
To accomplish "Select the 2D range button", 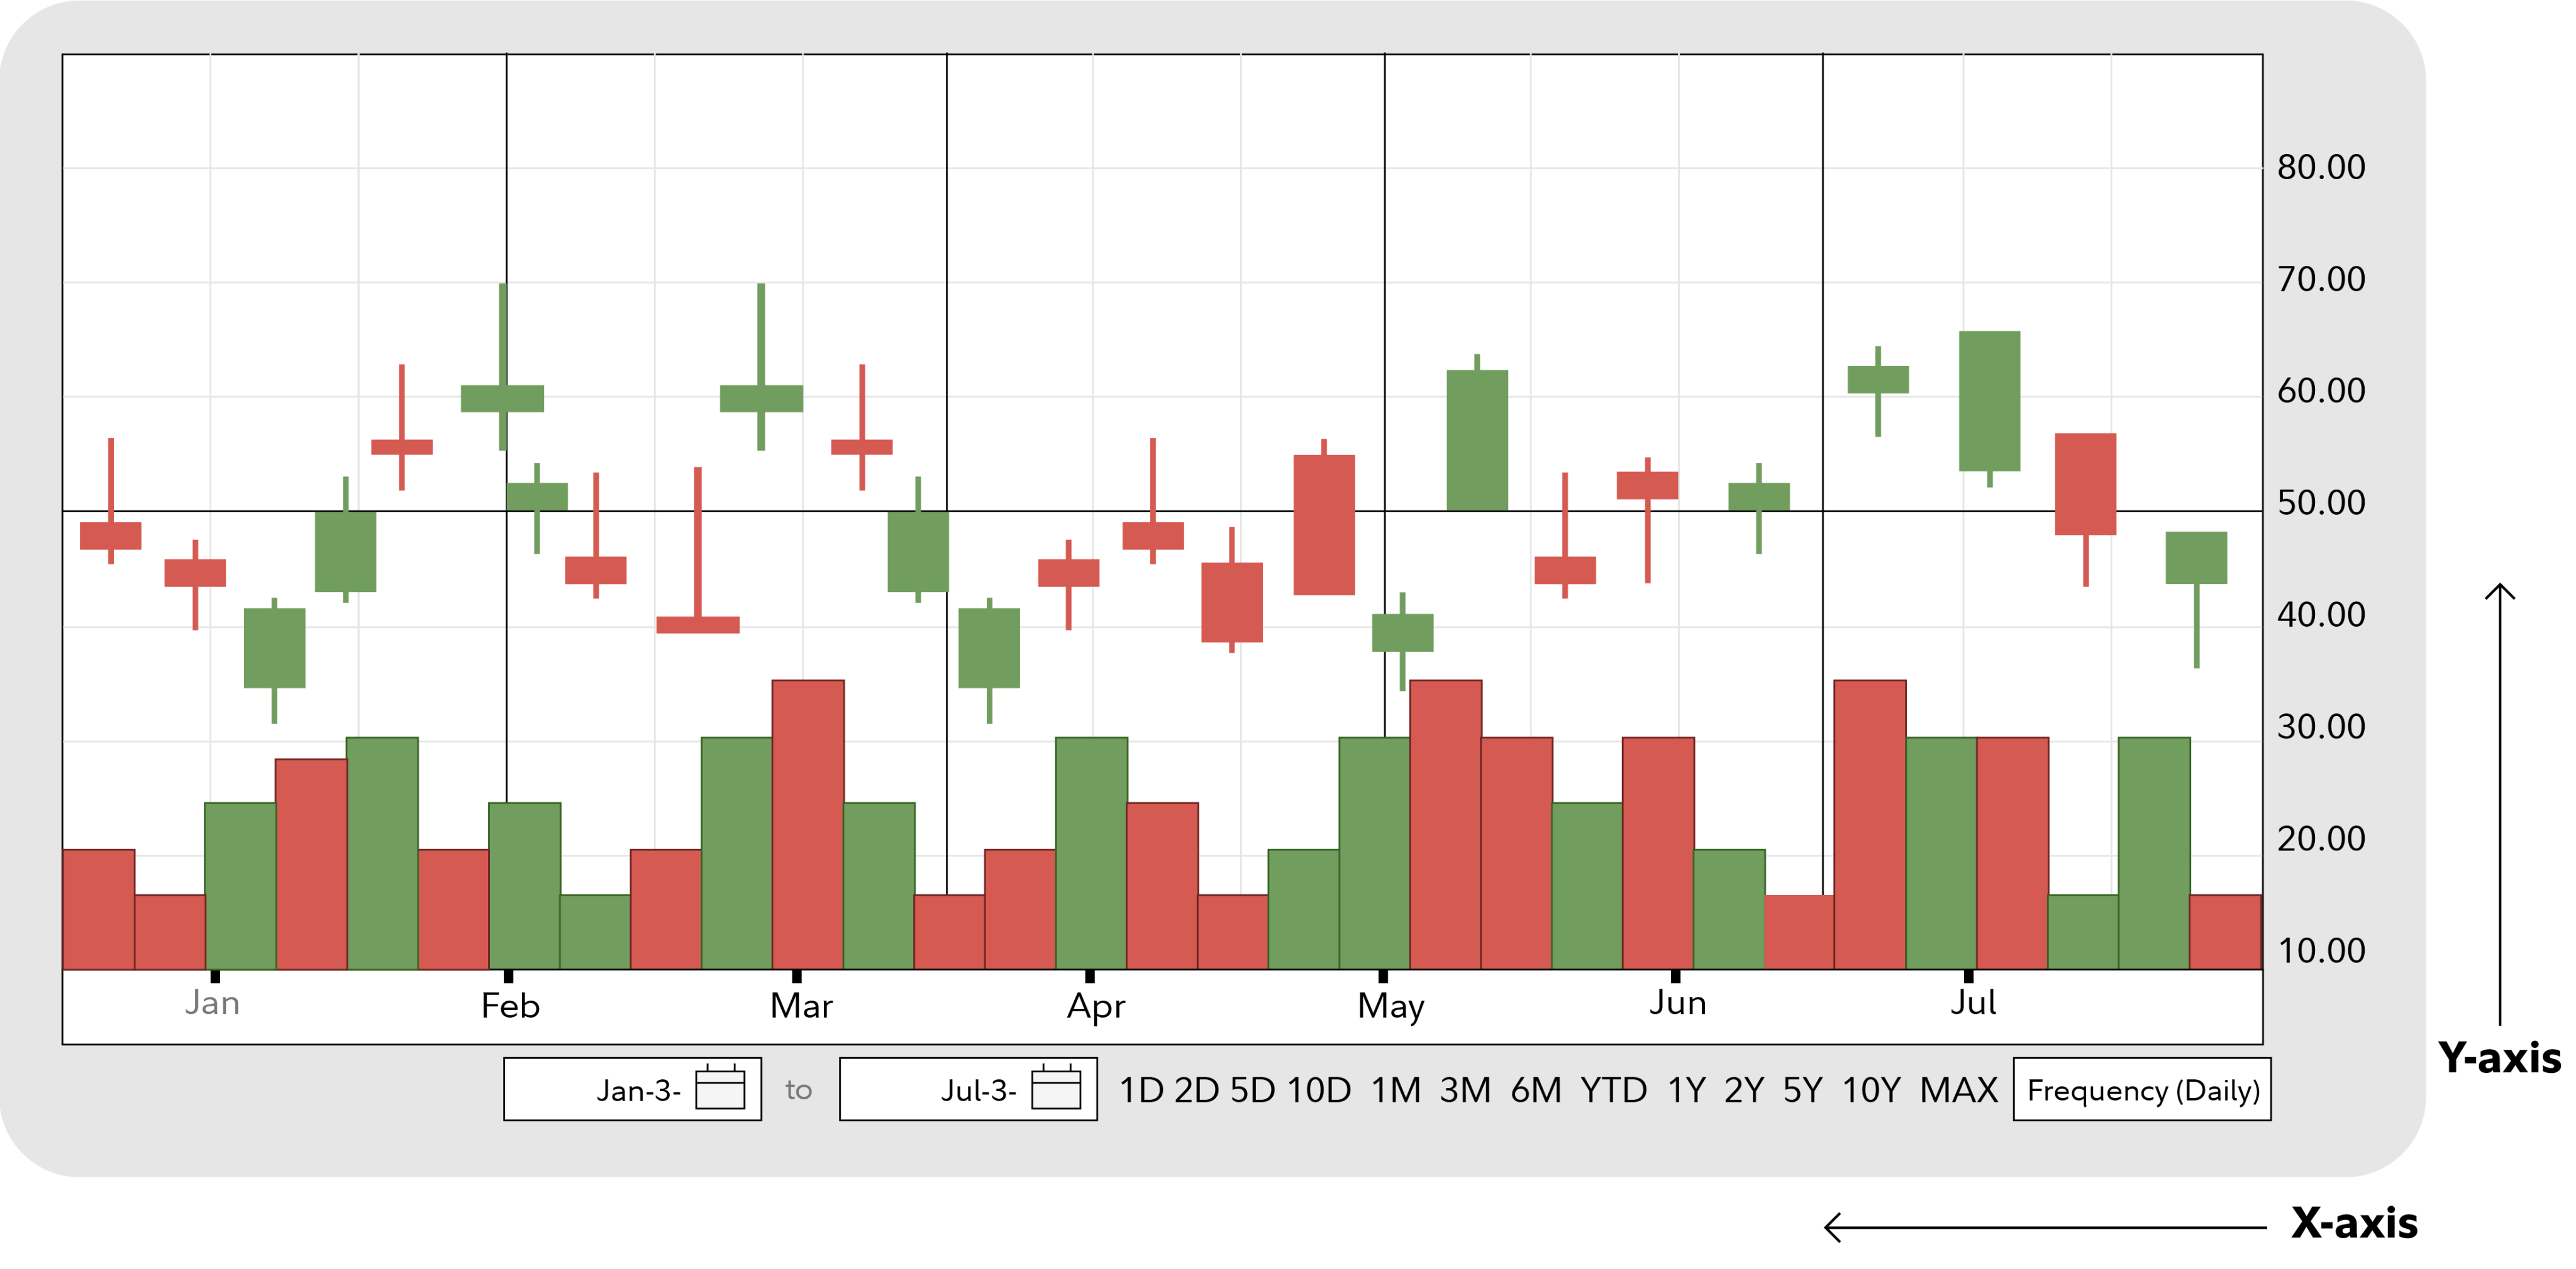I will click(x=1196, y=1090).
